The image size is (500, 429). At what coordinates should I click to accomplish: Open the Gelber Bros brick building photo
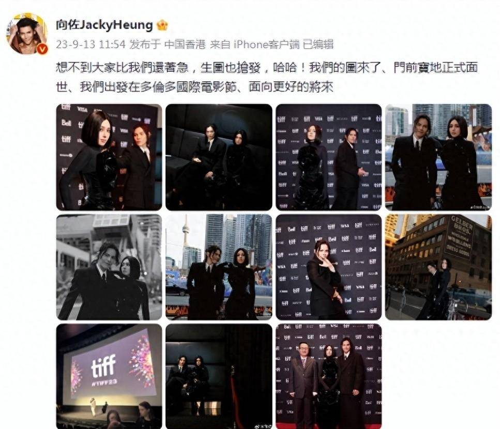(438, 267)
